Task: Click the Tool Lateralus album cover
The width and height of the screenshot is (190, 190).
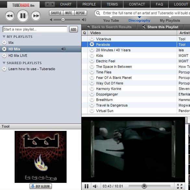Action: coord(41,157)
